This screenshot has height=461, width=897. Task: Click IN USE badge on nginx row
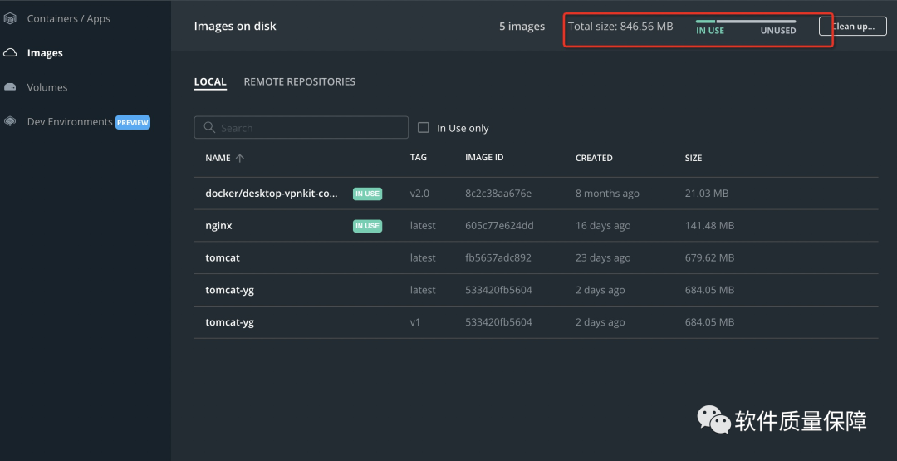pos(367,226)
